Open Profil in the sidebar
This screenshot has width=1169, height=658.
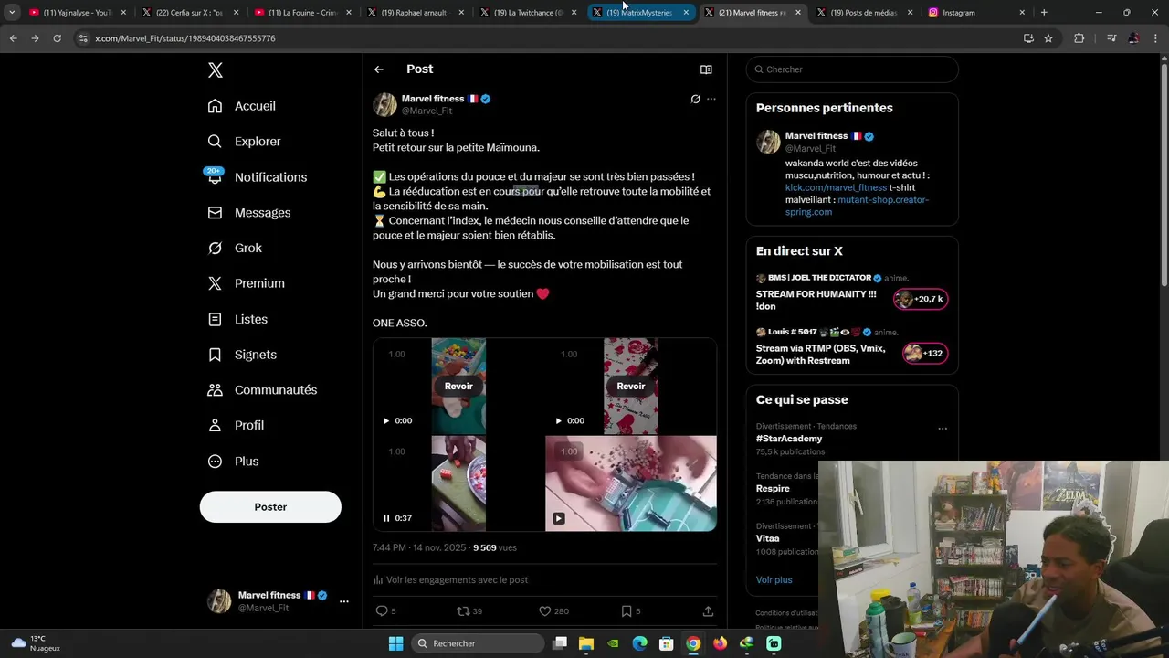point(236,426)
